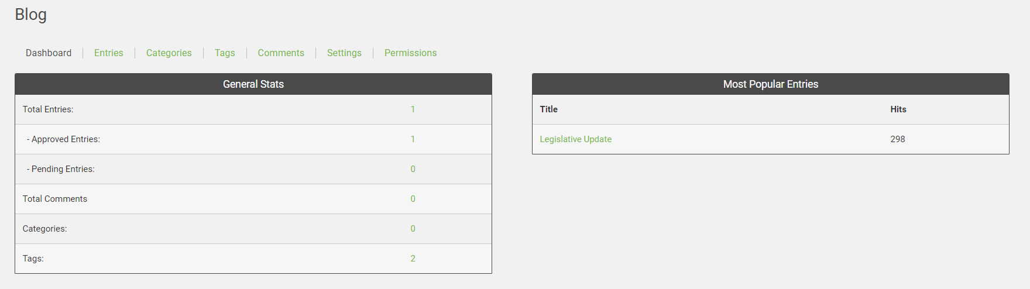Screen dimensions: 1030x289
Task: Open the Pending Entries count link
Action: coord(413,169)
